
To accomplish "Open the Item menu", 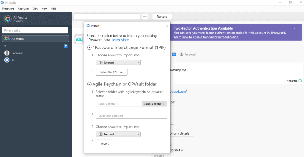I will 44,9.
